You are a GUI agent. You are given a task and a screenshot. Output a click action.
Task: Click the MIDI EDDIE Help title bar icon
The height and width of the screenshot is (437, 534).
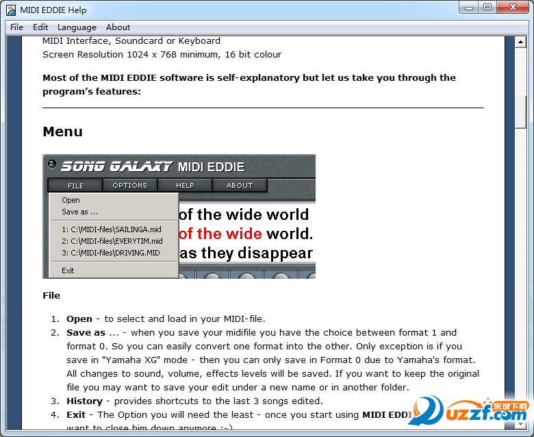(11, 10)
